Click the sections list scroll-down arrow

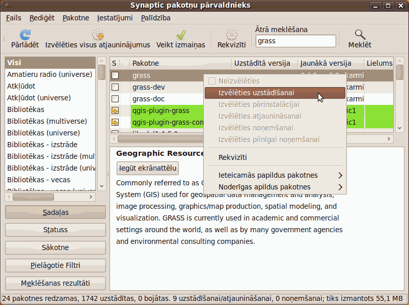(102, 186)
